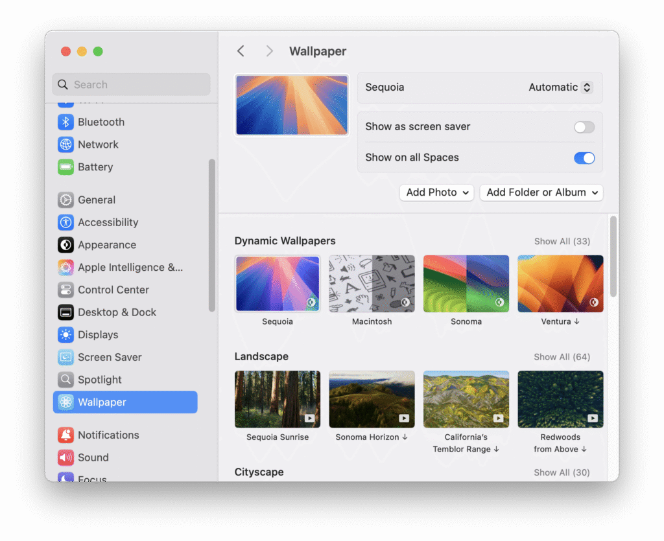Click the Sequoia label beside Automatic
This screenshot has width=664, height=541.
[385, 87]
